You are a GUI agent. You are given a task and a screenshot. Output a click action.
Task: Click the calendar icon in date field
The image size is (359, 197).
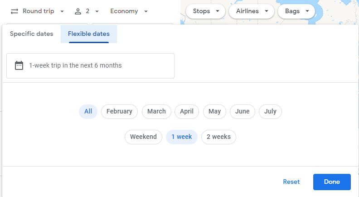coord(19,65)
